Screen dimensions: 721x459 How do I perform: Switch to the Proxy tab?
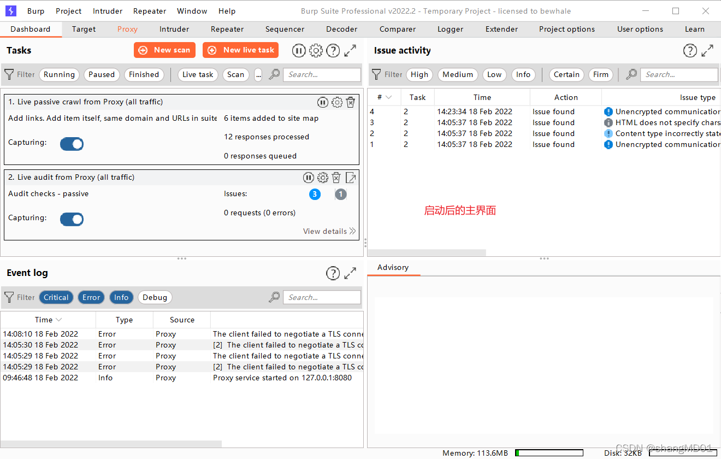pos(127,29)
